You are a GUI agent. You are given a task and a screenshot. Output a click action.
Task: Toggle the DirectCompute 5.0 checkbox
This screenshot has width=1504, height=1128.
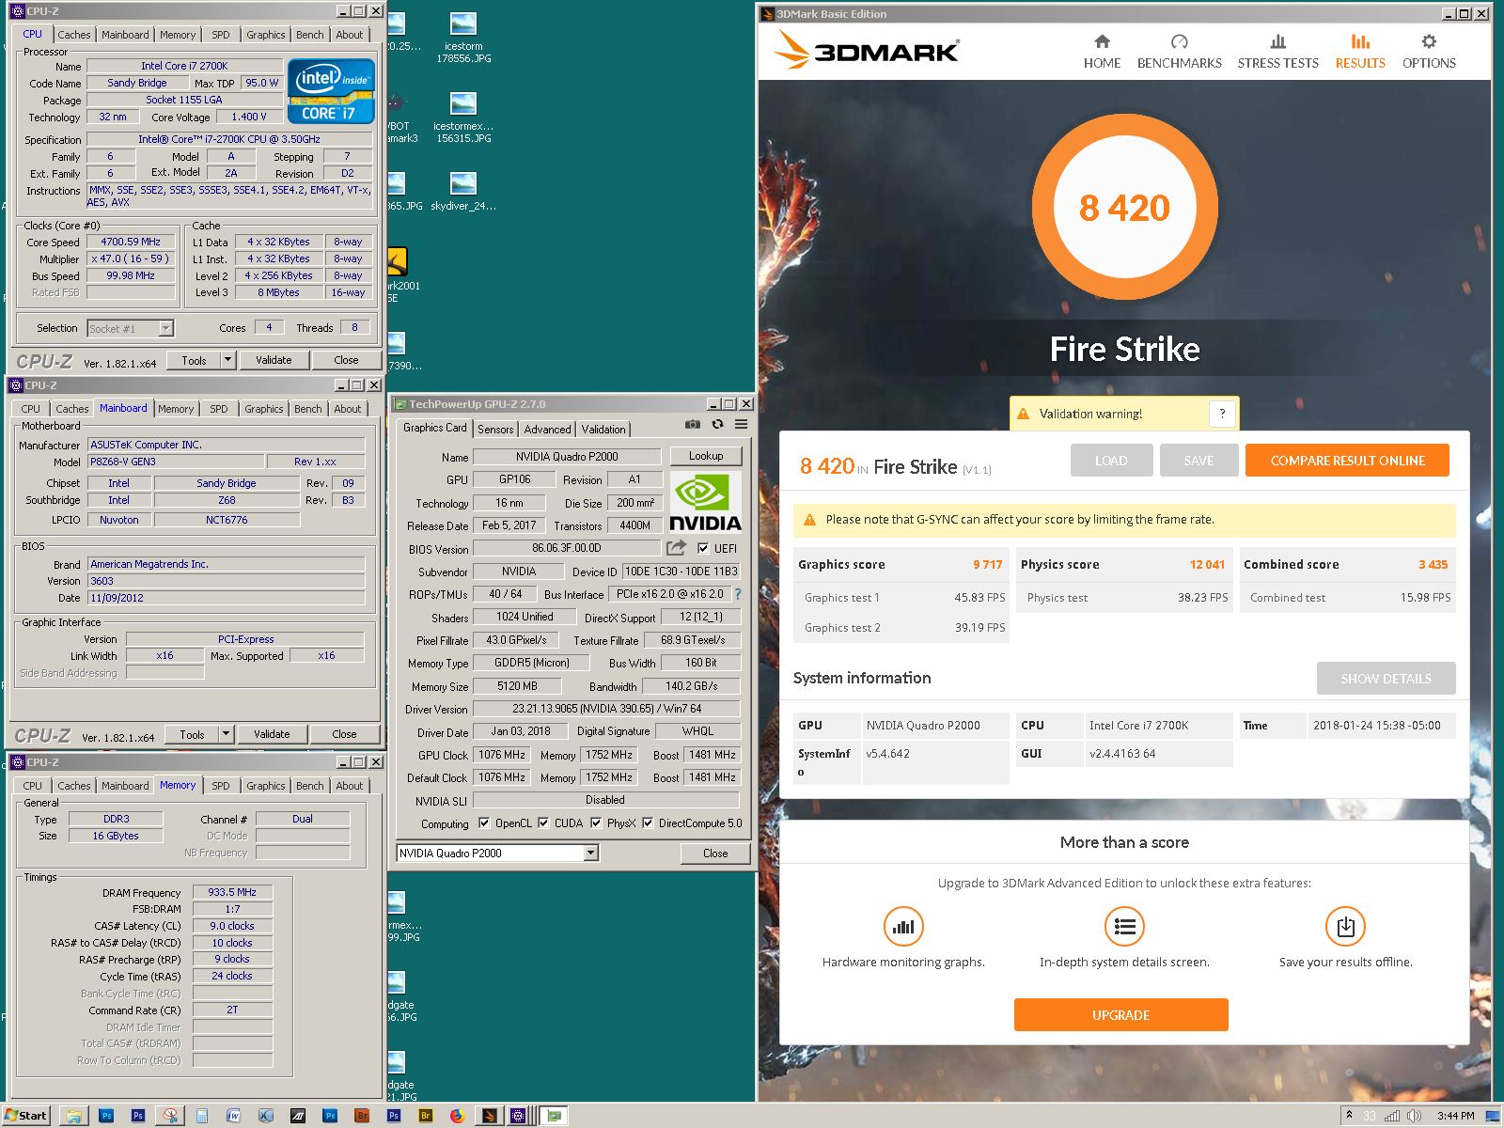coord(648,823)
